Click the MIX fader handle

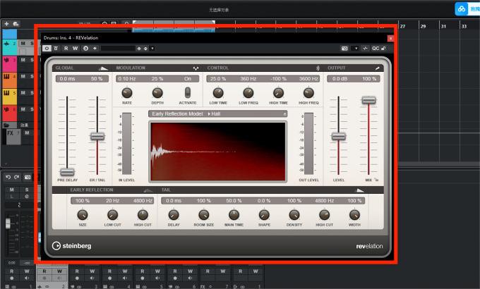pyautogui.click(x=368, y=100)
